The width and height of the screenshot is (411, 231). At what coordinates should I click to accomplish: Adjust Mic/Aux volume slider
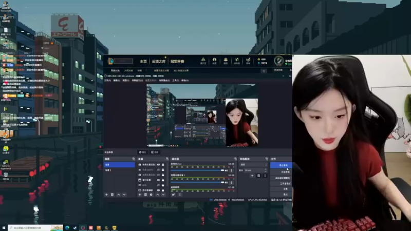pos(198,170)
